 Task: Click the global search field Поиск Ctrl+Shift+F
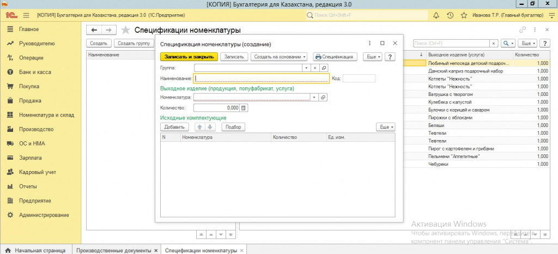[367, 15]
